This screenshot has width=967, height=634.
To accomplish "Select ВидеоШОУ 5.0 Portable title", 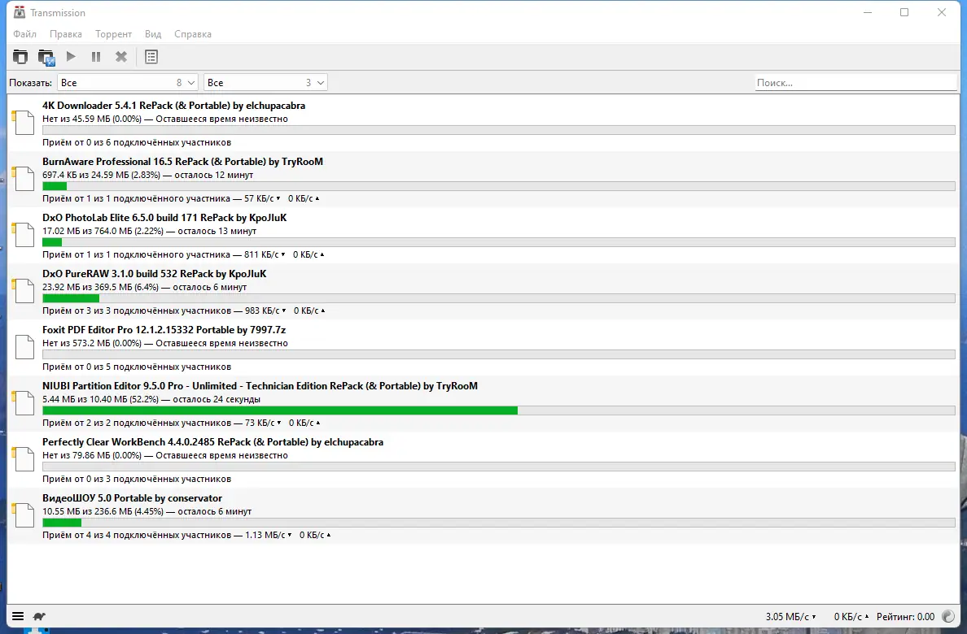I will tap(132, 497).
